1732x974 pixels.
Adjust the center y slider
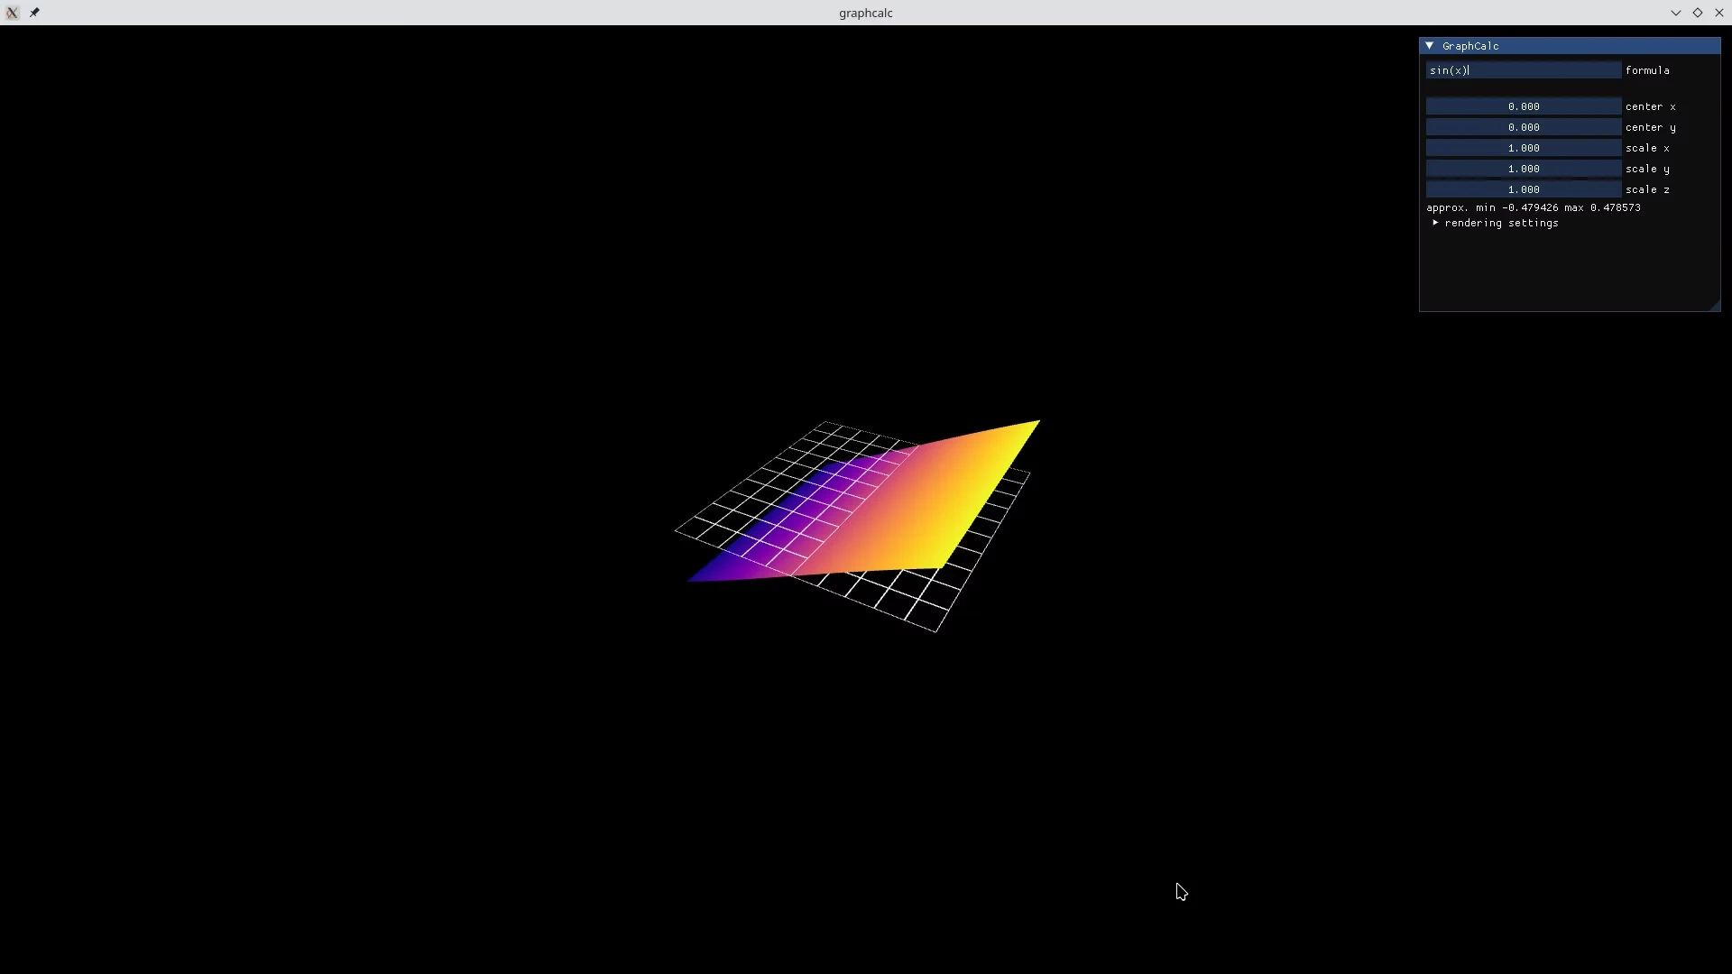coord(1524,127)
